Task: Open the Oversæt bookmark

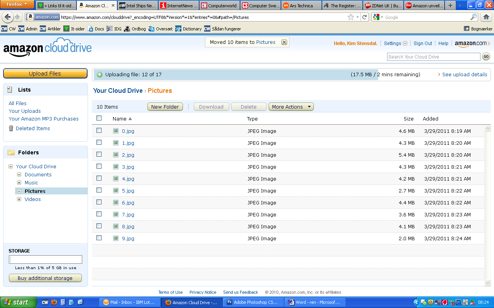Action: 161,29
